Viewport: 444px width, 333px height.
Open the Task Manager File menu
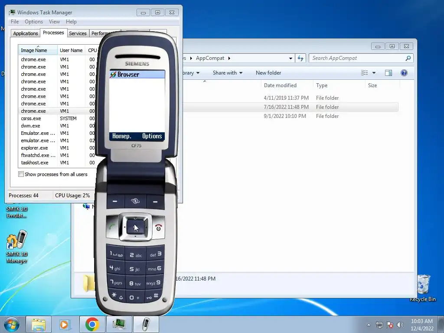click(x=15, y=22)
